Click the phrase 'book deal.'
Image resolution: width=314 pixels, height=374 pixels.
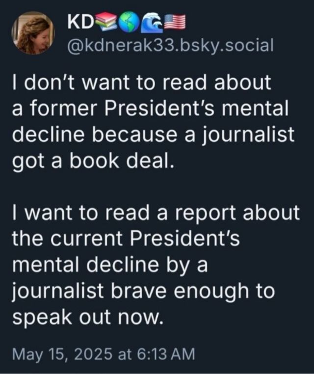121,160
